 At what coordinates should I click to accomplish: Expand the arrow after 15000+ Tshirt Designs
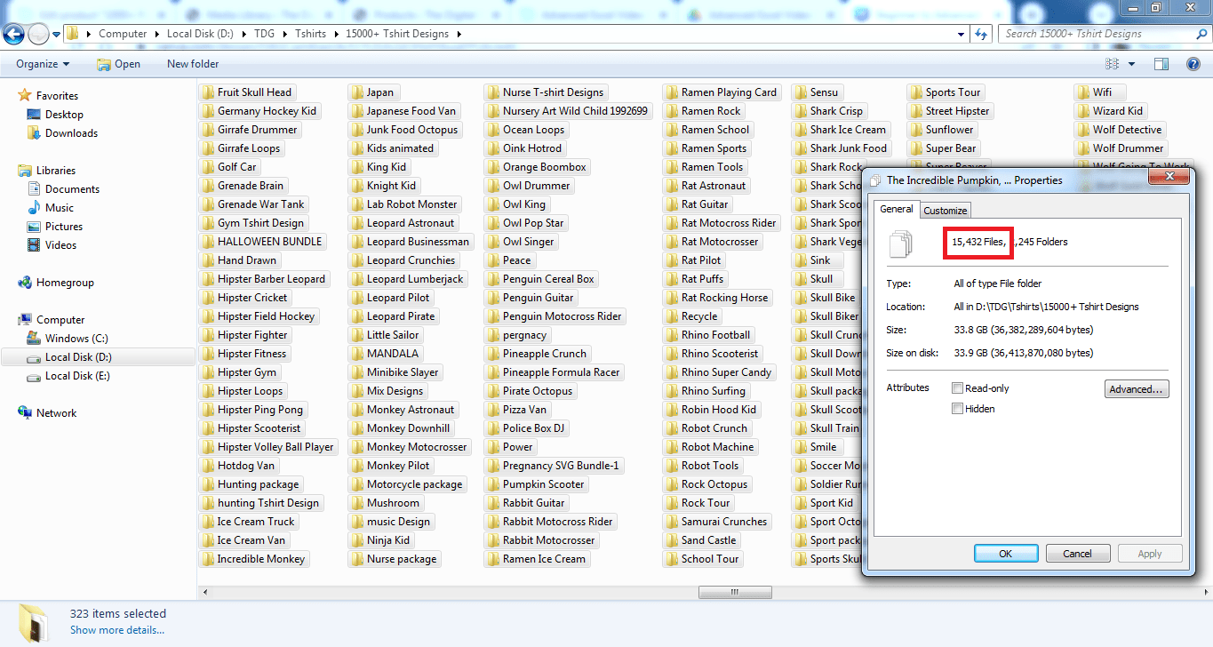click(459, 34)
